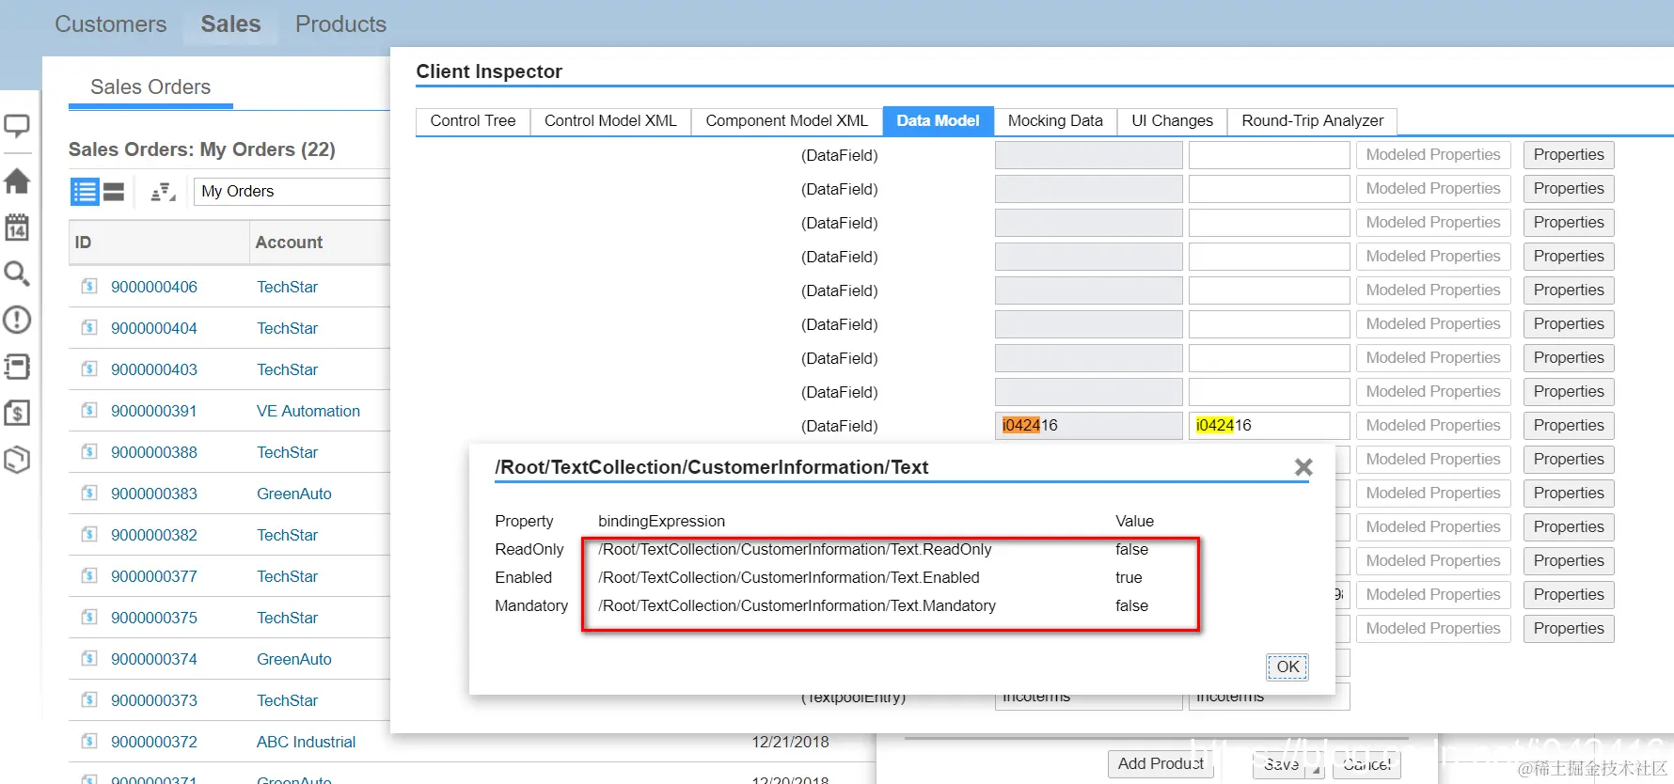1674x784 pixels.
Task: Switch to compact row view icon
Action: pos(114,192)
